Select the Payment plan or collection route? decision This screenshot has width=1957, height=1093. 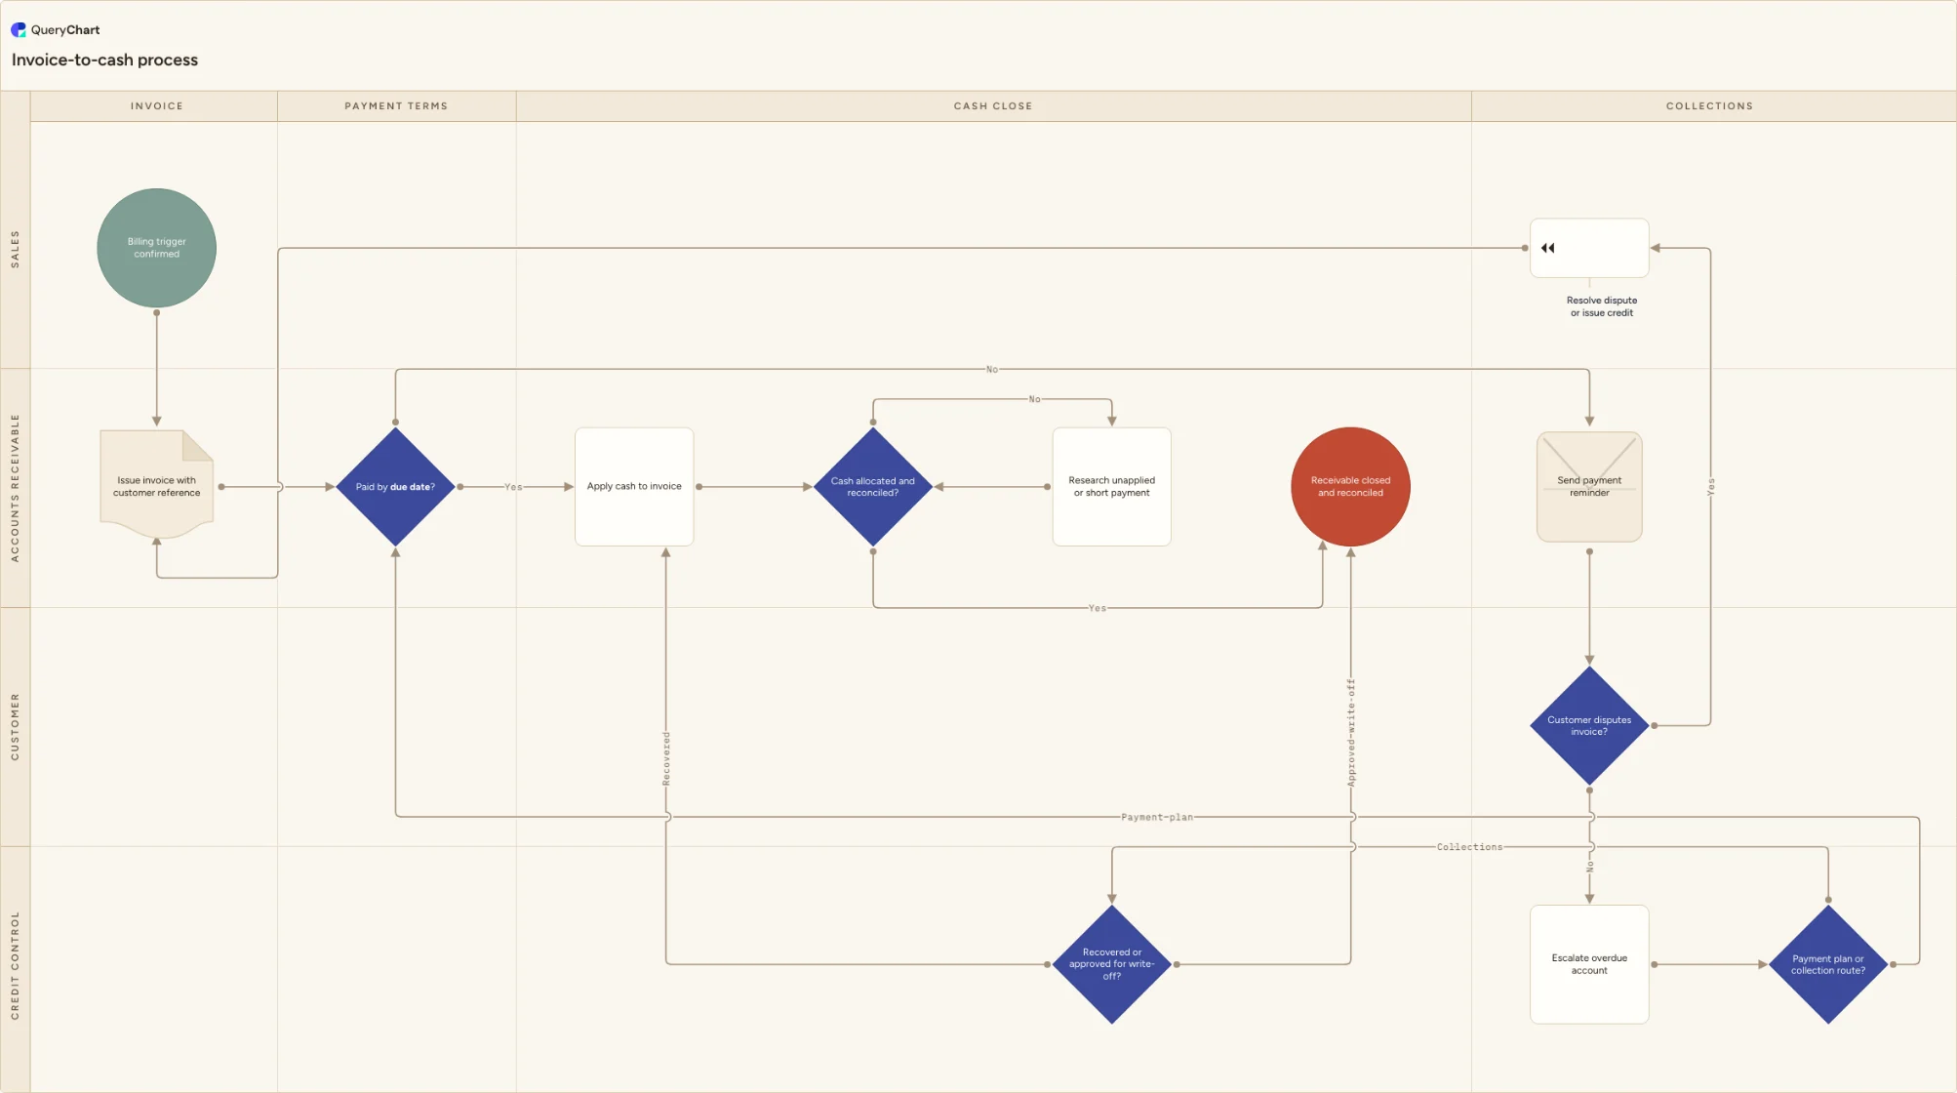pyautogui.click(x=1828, y=964)
